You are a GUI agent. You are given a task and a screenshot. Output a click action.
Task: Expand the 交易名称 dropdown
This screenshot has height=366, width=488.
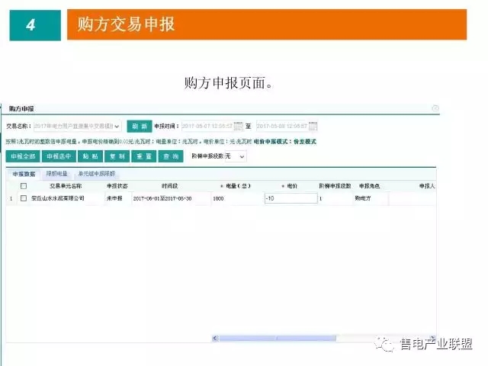click(117, 126)
